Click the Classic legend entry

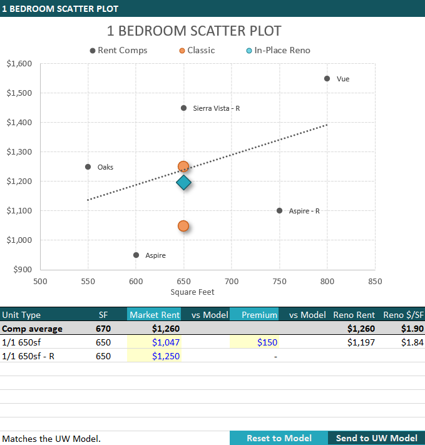pyautogui.click(x=197, y=51)
